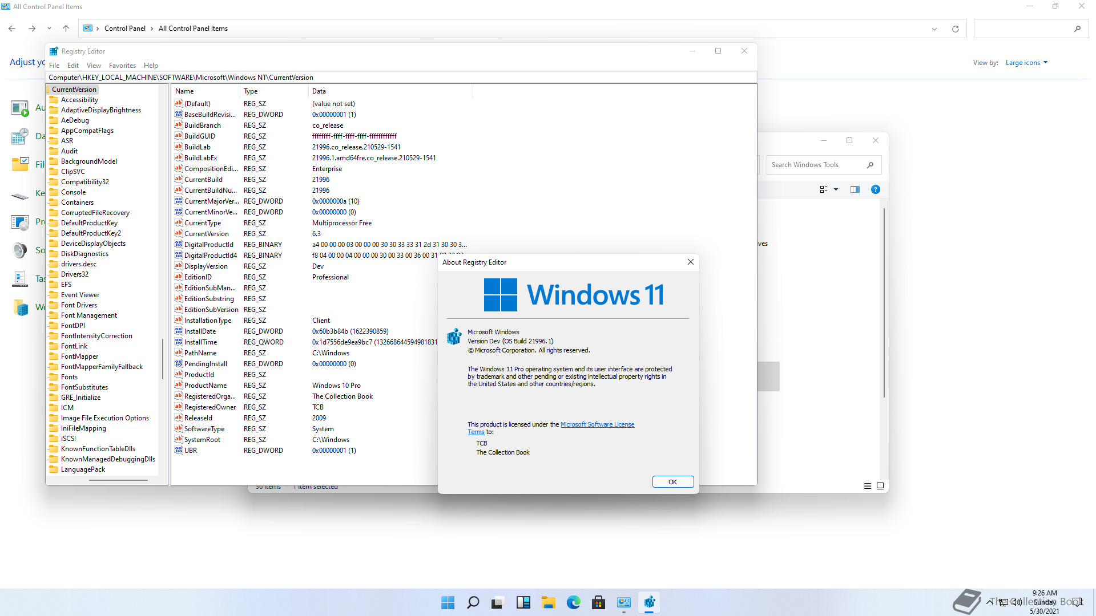The width and height of the screenshot is (1096, 616).
Task: Select the AppCompatFlags key
Action: [x=87, y=131]
